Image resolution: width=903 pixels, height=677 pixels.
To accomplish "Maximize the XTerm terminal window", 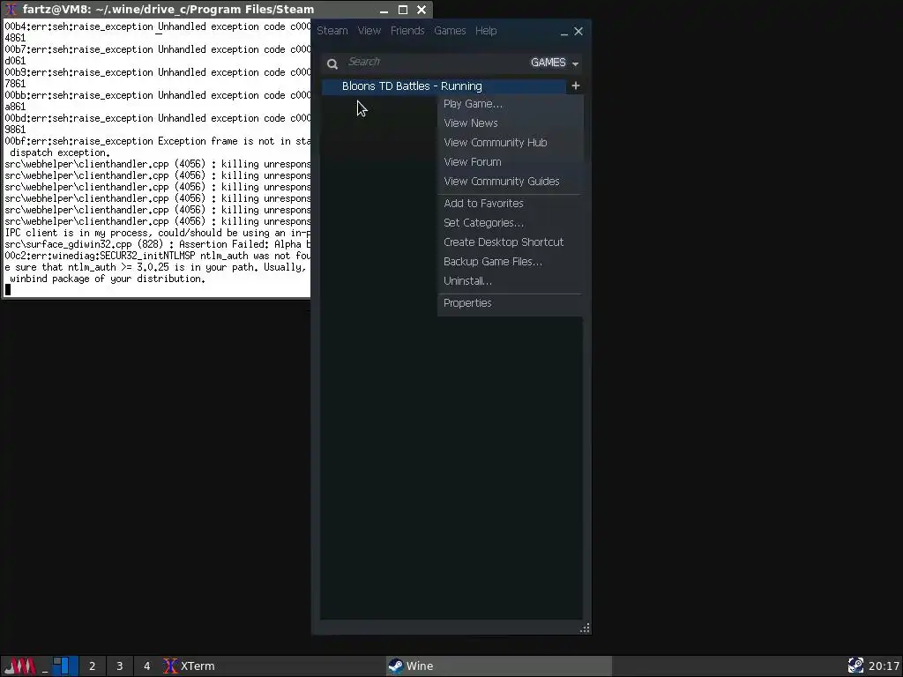I will pyautogui.click(x=403, y=10).
